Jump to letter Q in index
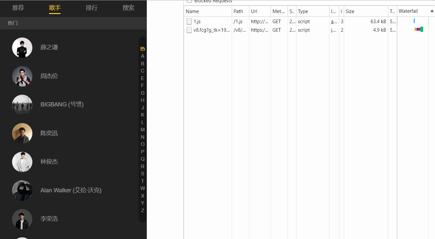 coord(142,159)
